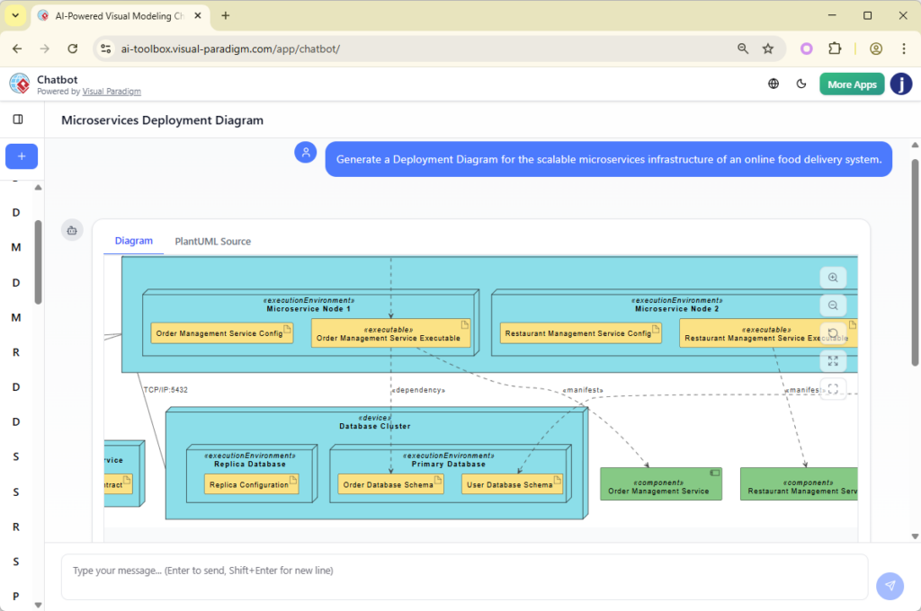The width and height of the screenshot is (921, 611).
Task: Collapse the chat history sidebar
Action: point(16,118)
